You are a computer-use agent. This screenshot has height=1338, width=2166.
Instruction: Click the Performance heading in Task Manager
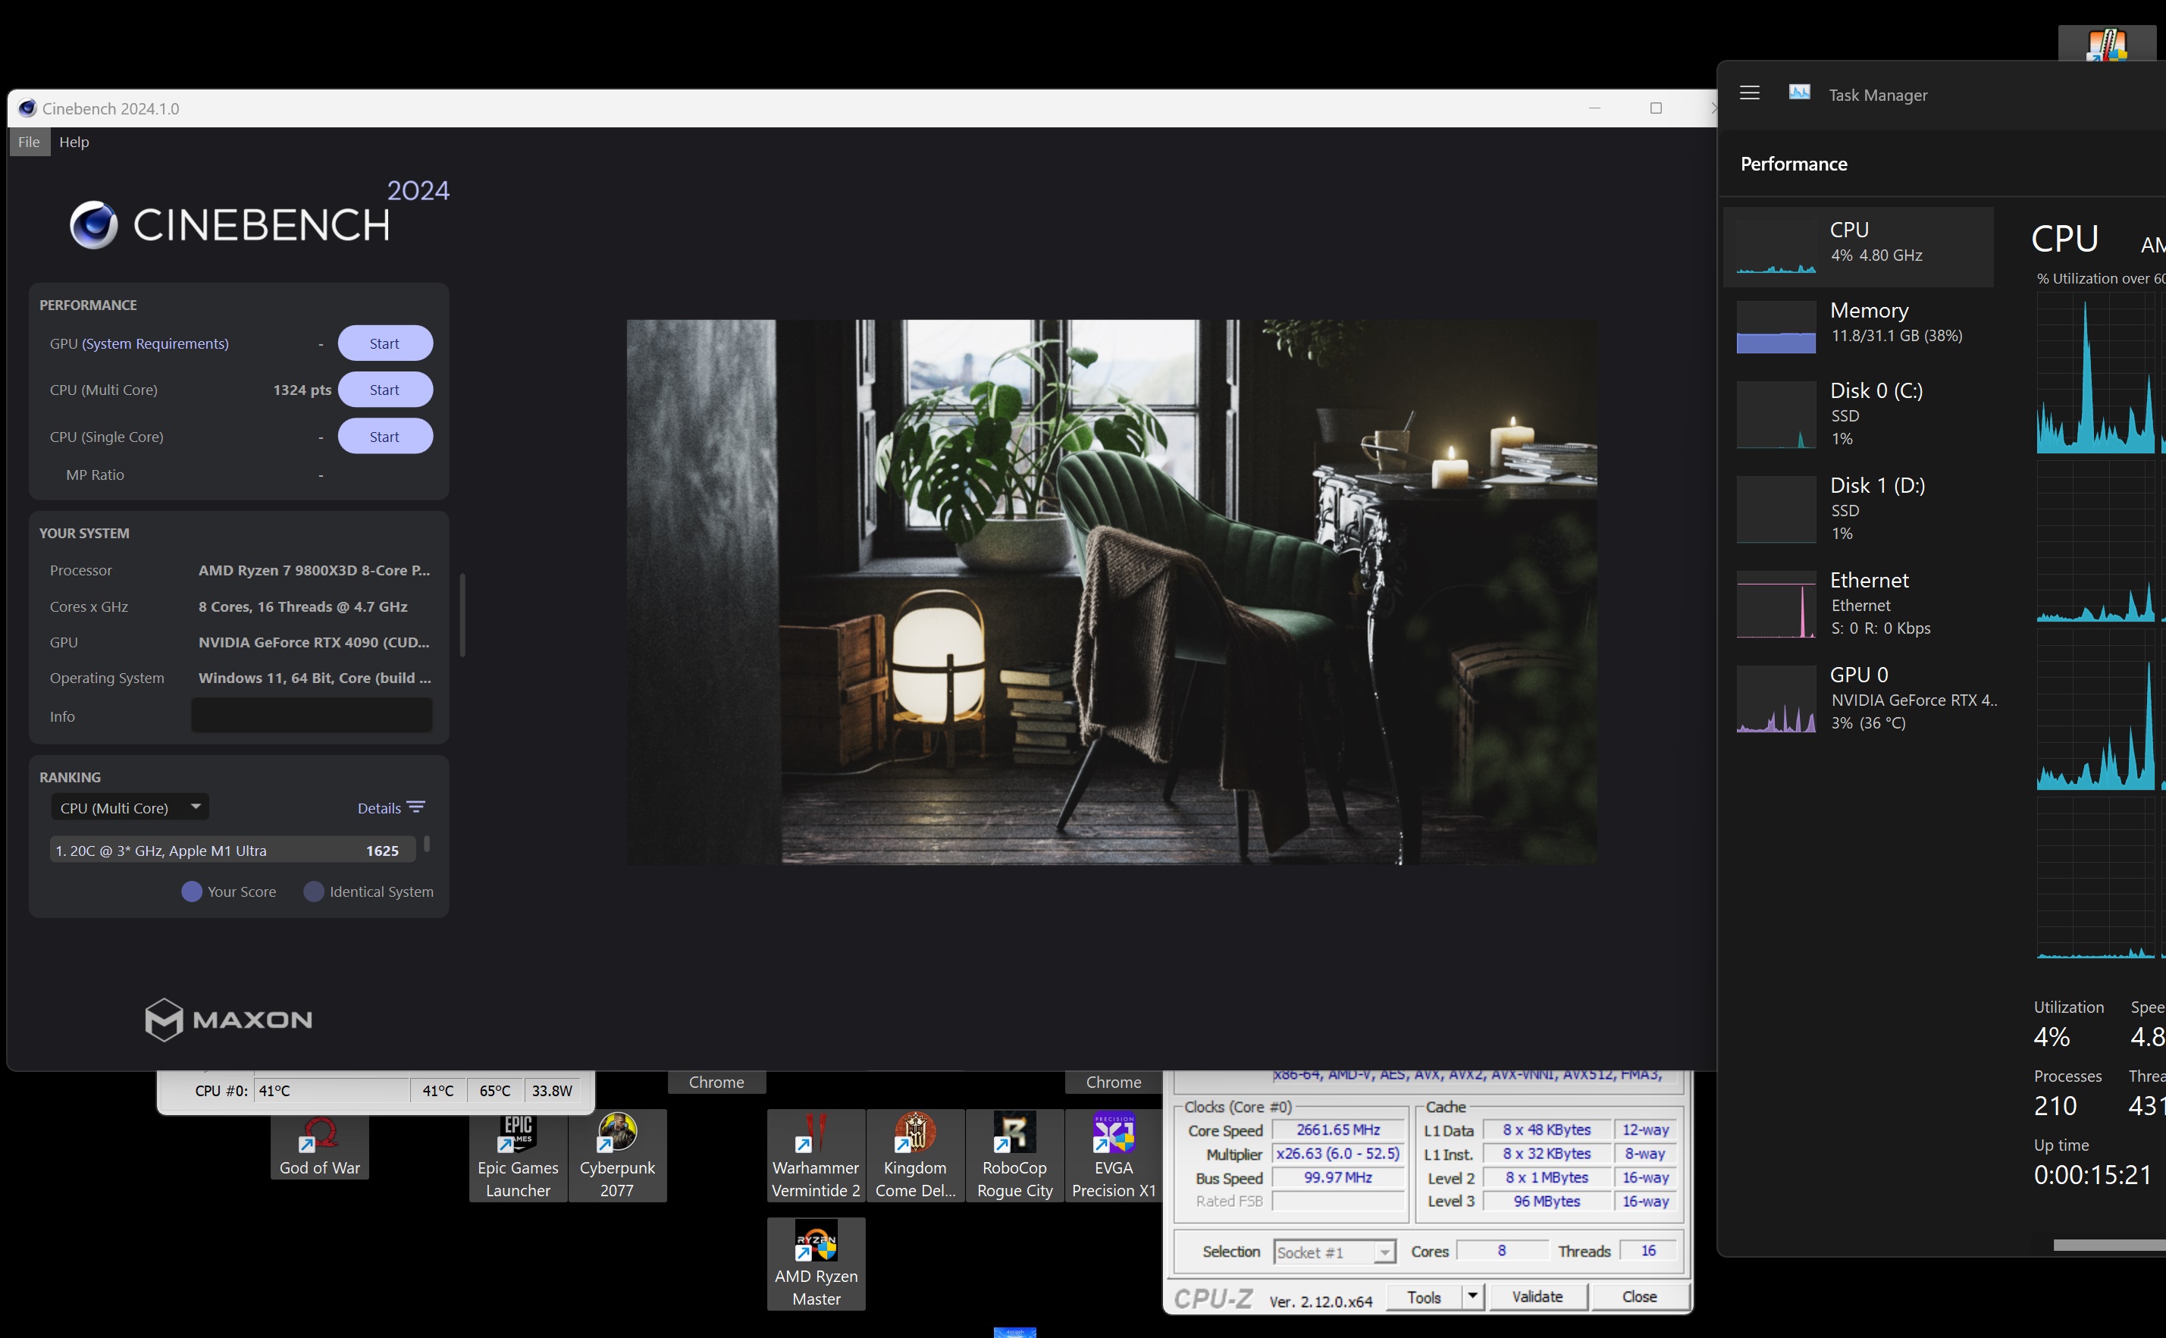coord(1794,164)
